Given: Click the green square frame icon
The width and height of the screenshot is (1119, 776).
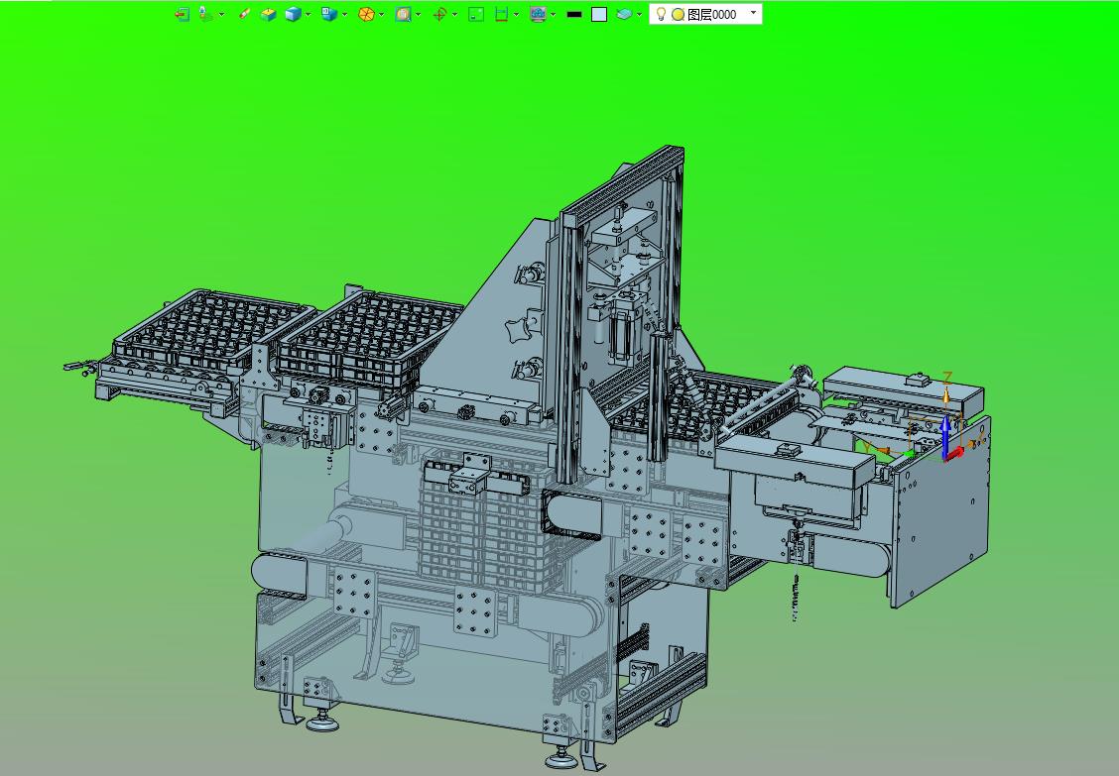Looking at the screenshot, I should click(476, 14).
